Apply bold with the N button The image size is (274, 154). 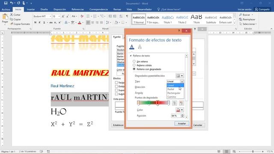pyautogui.click(x=35, y=23)
